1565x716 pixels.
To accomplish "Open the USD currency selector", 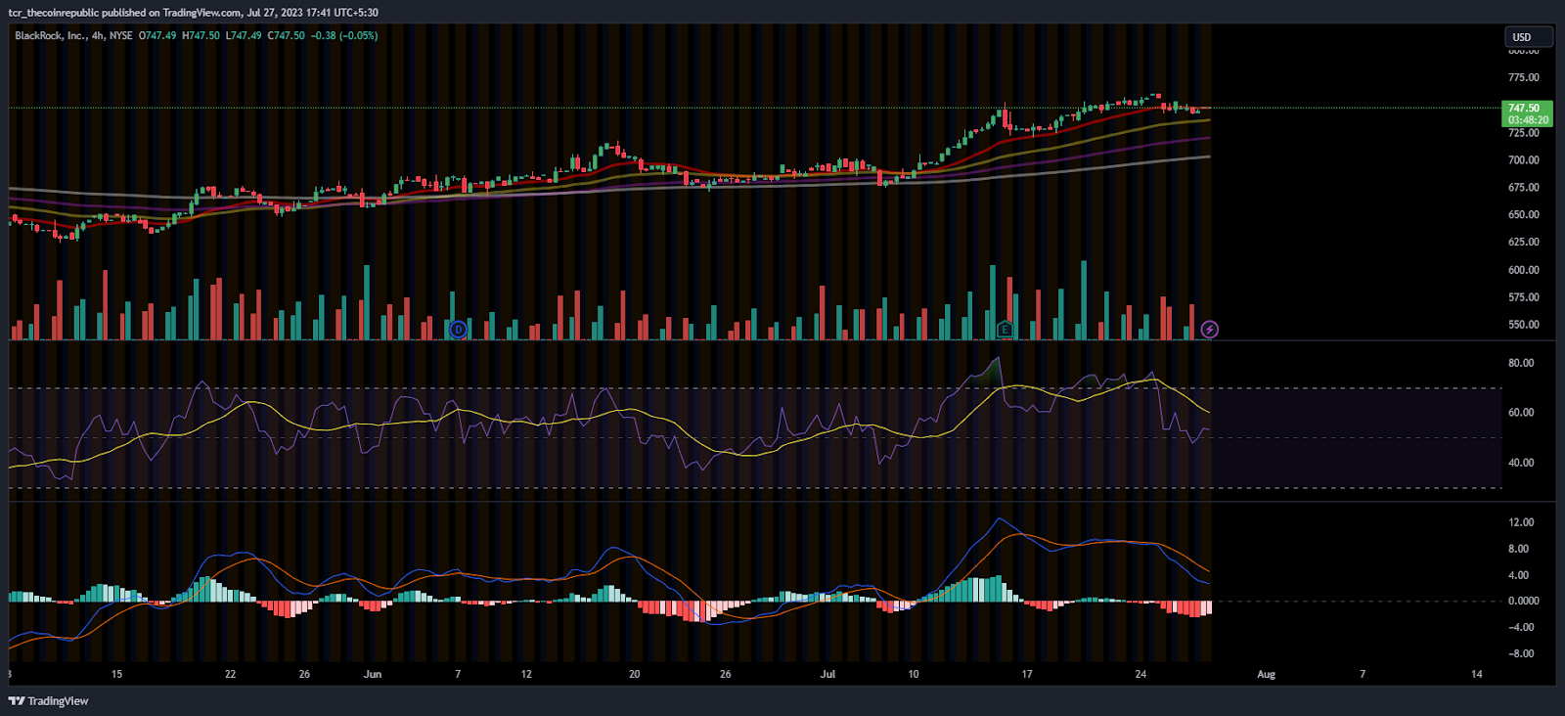I will click(x=1528, y=37).
